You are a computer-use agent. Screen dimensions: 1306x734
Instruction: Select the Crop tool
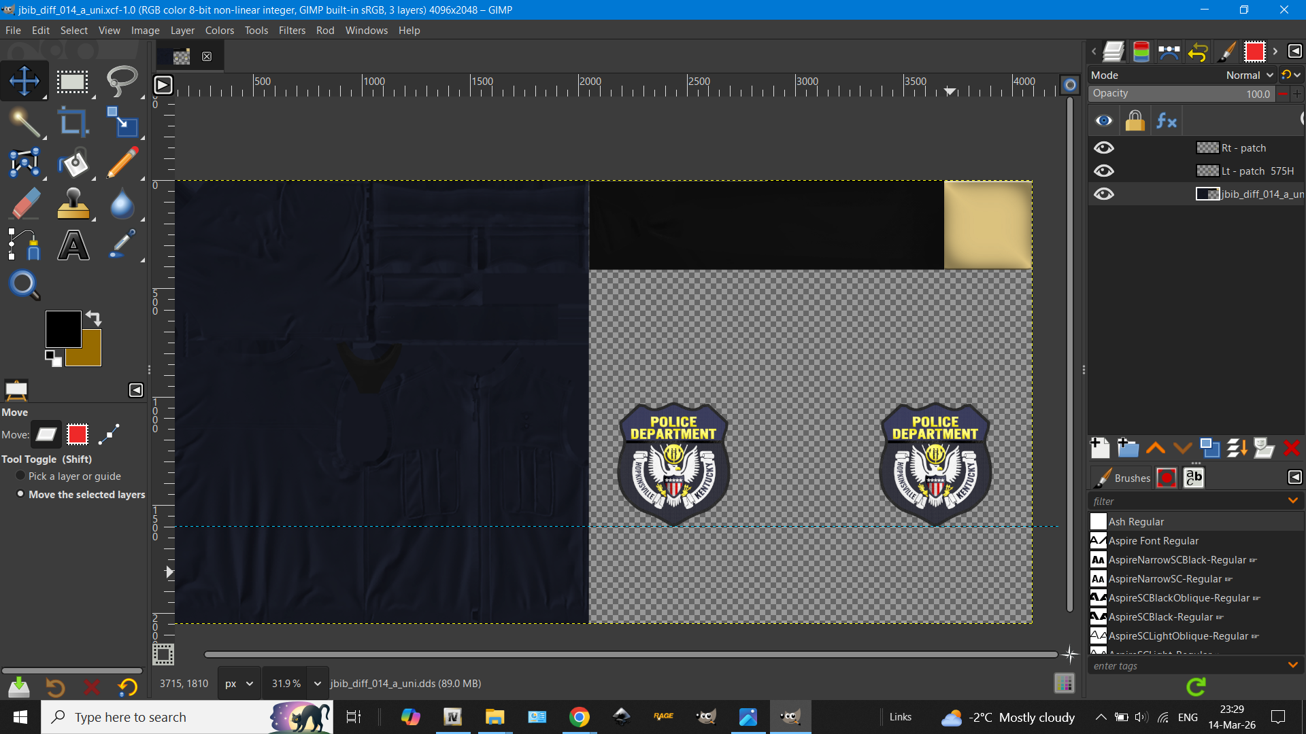(73, 122)
